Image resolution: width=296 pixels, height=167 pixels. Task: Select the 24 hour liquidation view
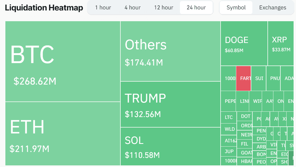[196, 8]
